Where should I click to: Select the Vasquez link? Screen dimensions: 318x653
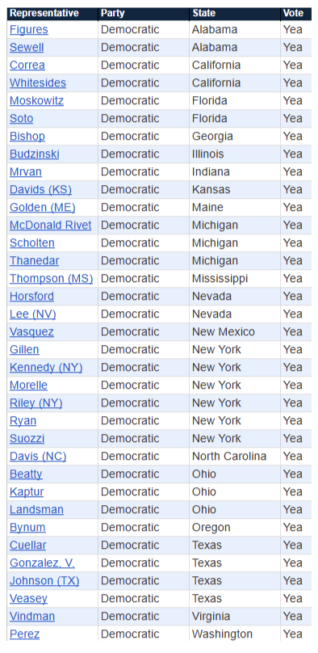point(31,332)
